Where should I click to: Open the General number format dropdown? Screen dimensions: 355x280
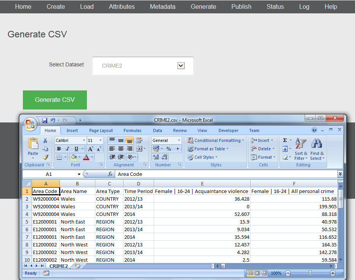(x=179, y=140)
